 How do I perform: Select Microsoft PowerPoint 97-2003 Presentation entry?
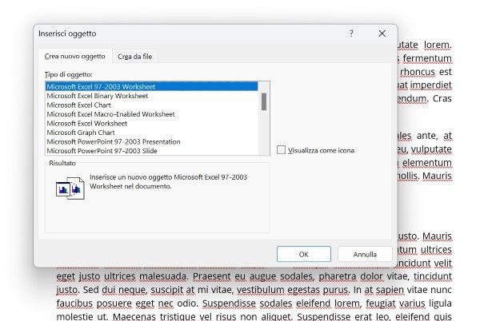click(151, 141)
